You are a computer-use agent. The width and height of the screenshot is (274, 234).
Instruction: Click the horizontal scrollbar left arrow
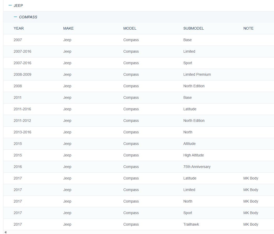point(5,232)
